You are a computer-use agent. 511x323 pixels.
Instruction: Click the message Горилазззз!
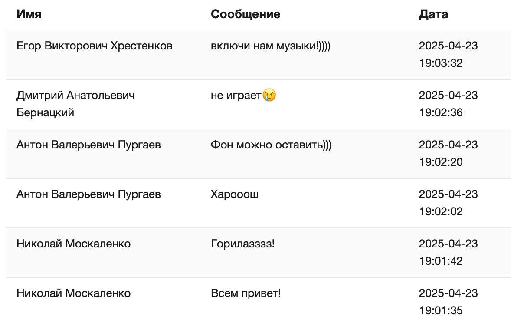point(243,244)
